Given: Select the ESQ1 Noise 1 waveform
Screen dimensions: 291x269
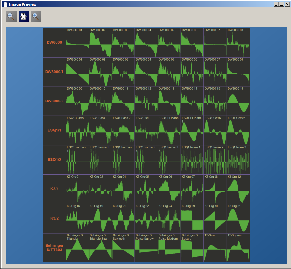Looking at the screenshot, I should (x=192, y=160).
